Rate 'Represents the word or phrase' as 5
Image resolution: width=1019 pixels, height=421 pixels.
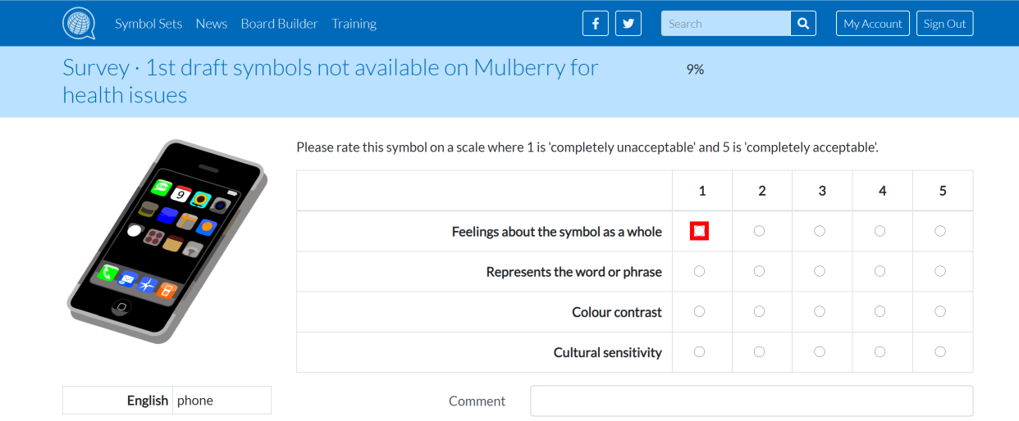[x=940, y=271]
